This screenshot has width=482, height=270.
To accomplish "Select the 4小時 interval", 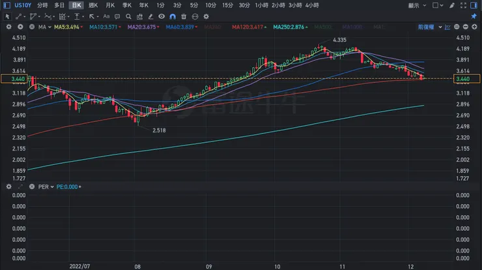I will click(312, 5).
